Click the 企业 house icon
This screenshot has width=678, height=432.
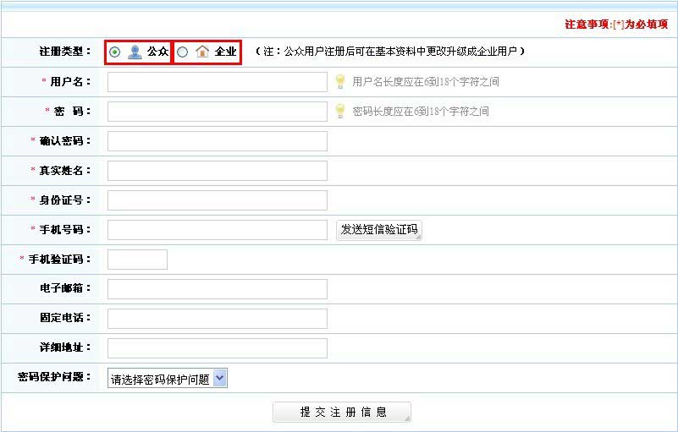point(202,52)
